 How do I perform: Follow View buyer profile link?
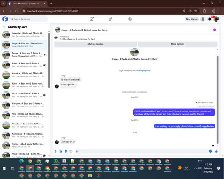143,71
